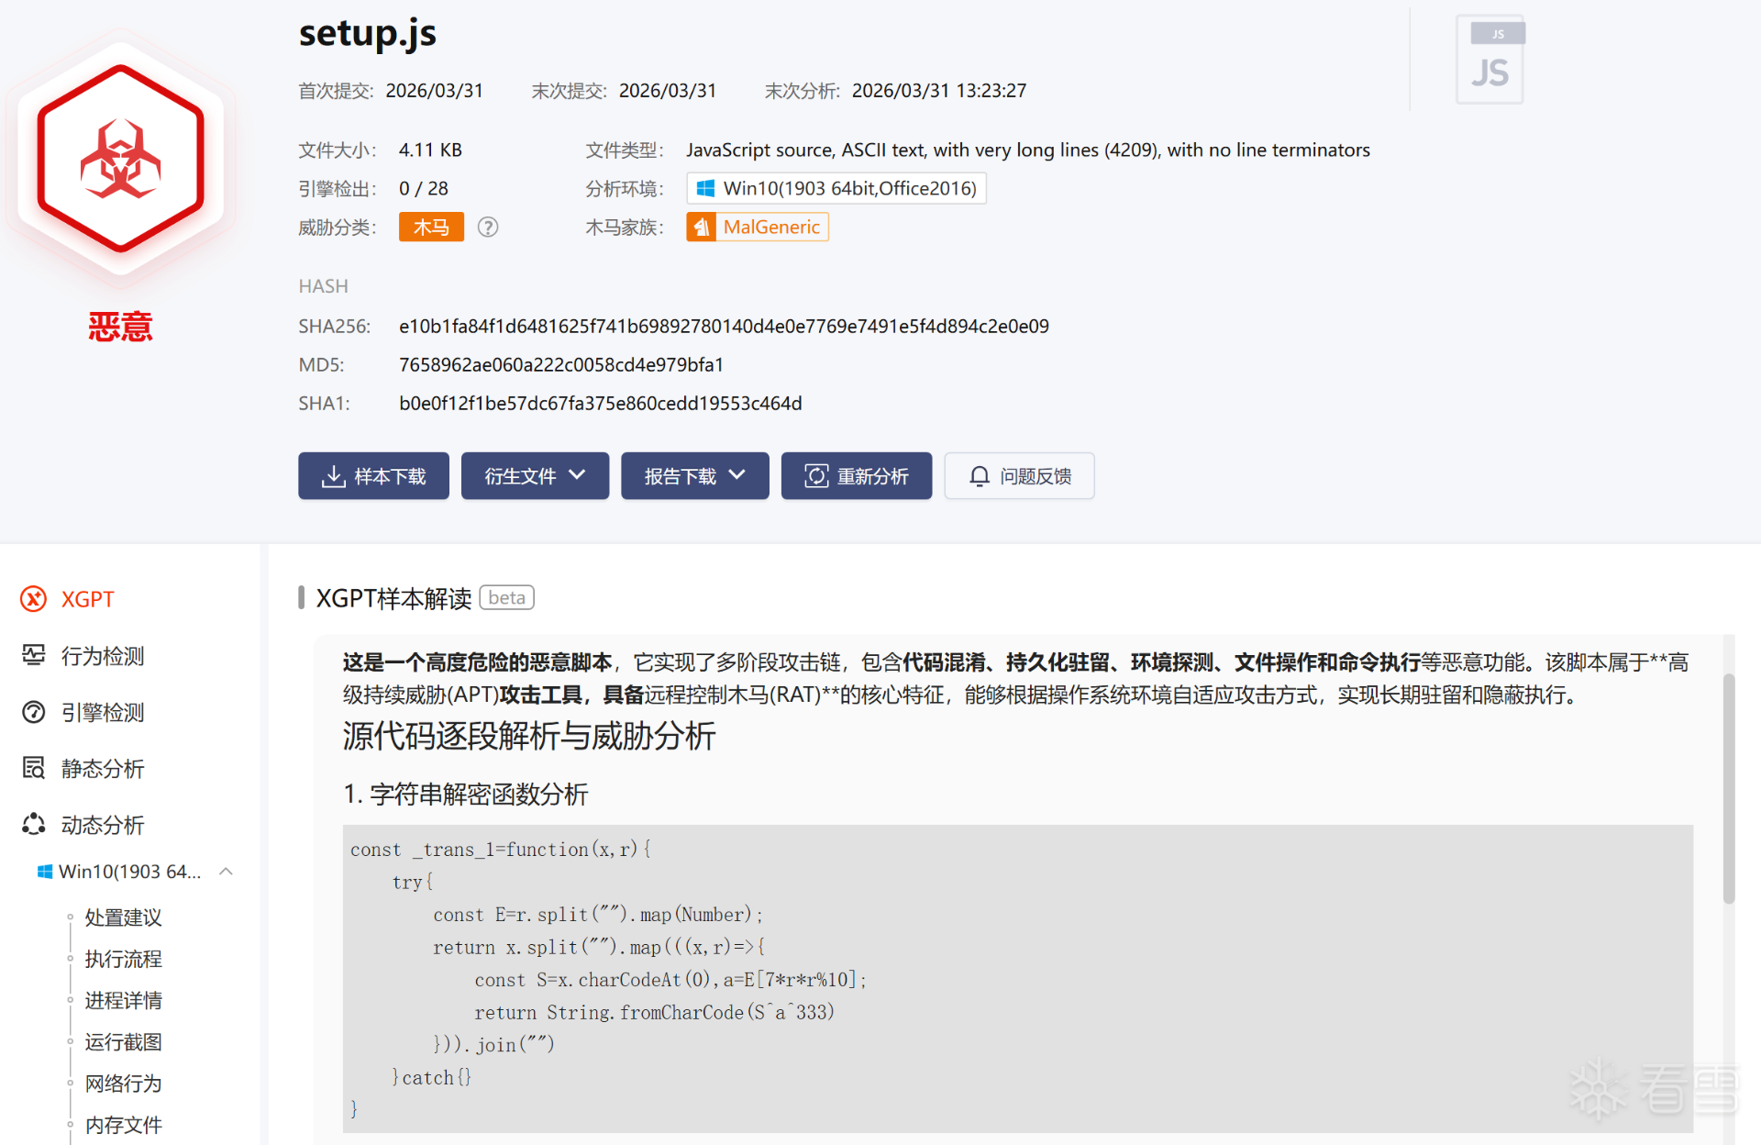The height and width of the screenshot is (1145, 1761).
Task: Click the 样本下载 button
Action: point(373,475)
